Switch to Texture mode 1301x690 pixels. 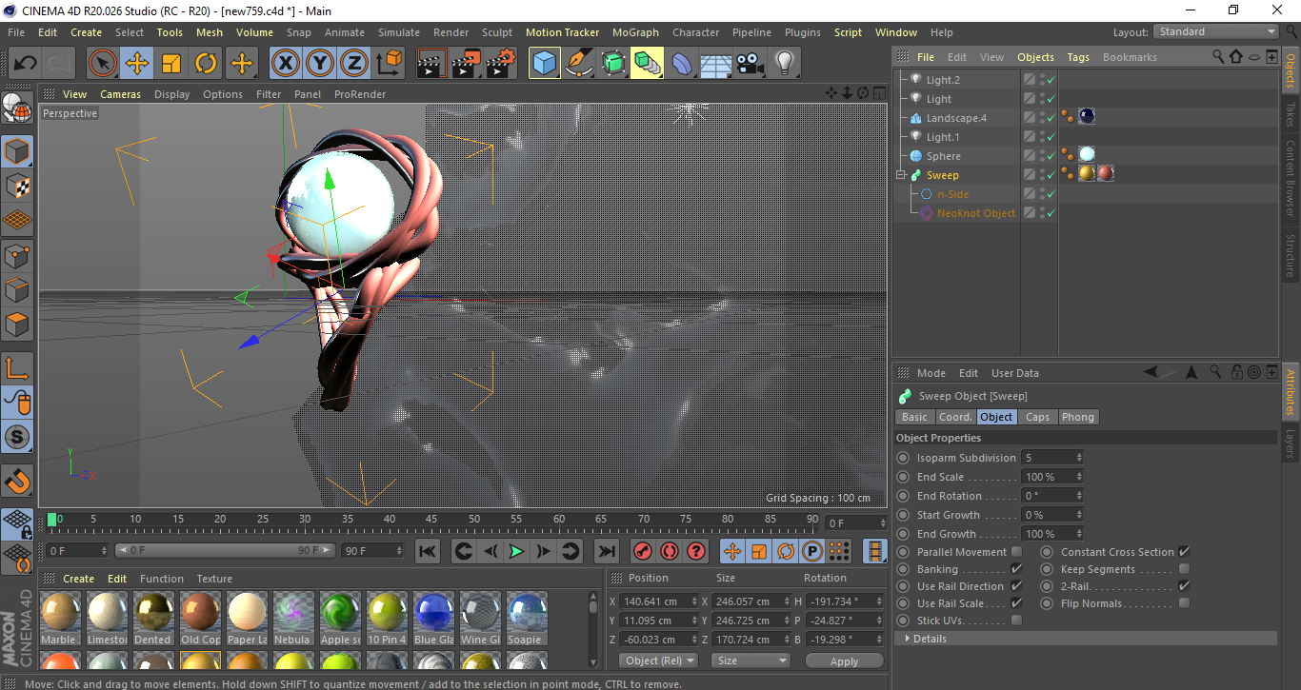pyautogui.click(x=17, y=187)
